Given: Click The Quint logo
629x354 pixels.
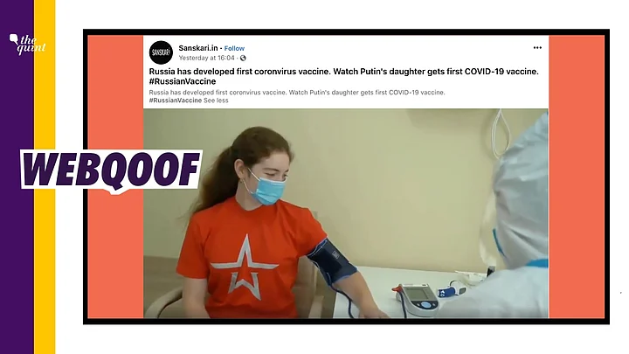Looking at the screenshot, I should [x=27, y=44].
